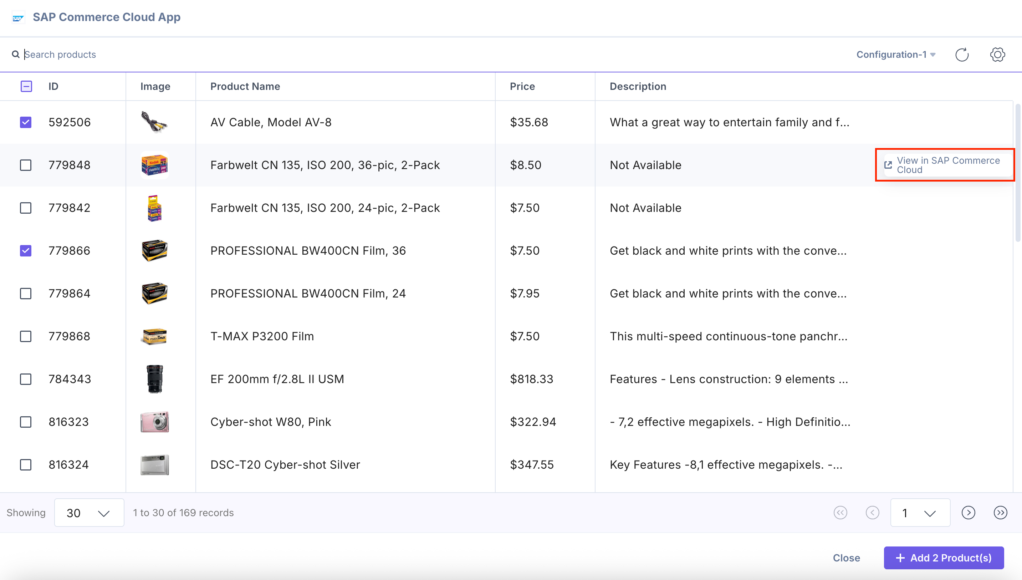This screenshot has width=1022, height=580.
Task: Click PROFESSIONAL BW400CN Film, 36 name
Action: 308,250
